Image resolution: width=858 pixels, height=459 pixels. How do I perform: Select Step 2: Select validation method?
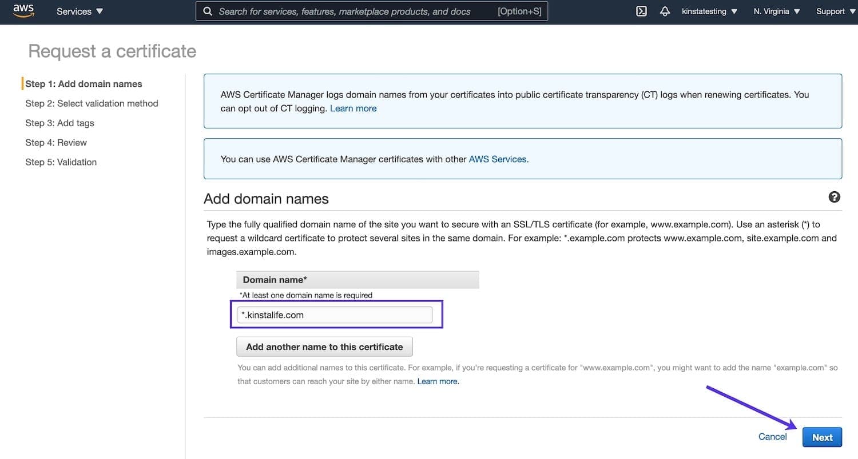click(92, 103)
